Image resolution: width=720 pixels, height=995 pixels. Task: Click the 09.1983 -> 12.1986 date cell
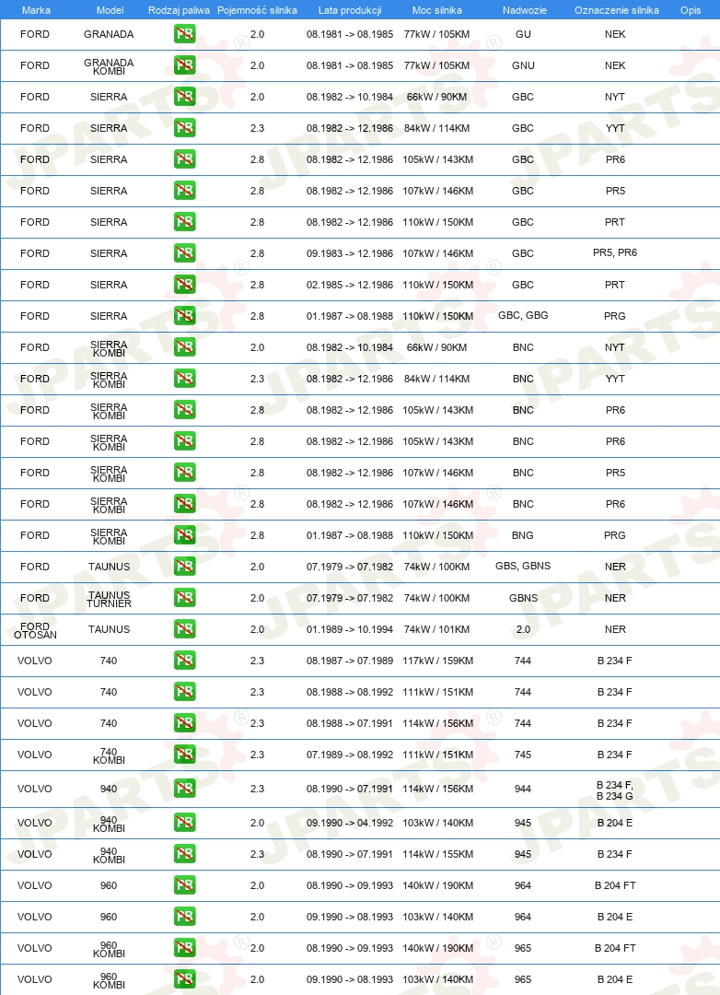coord(350,253)
